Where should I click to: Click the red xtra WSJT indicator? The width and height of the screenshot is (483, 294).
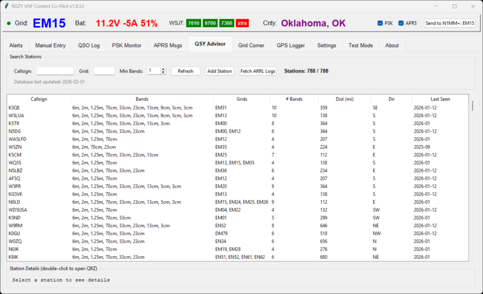[x=242, y=23]
